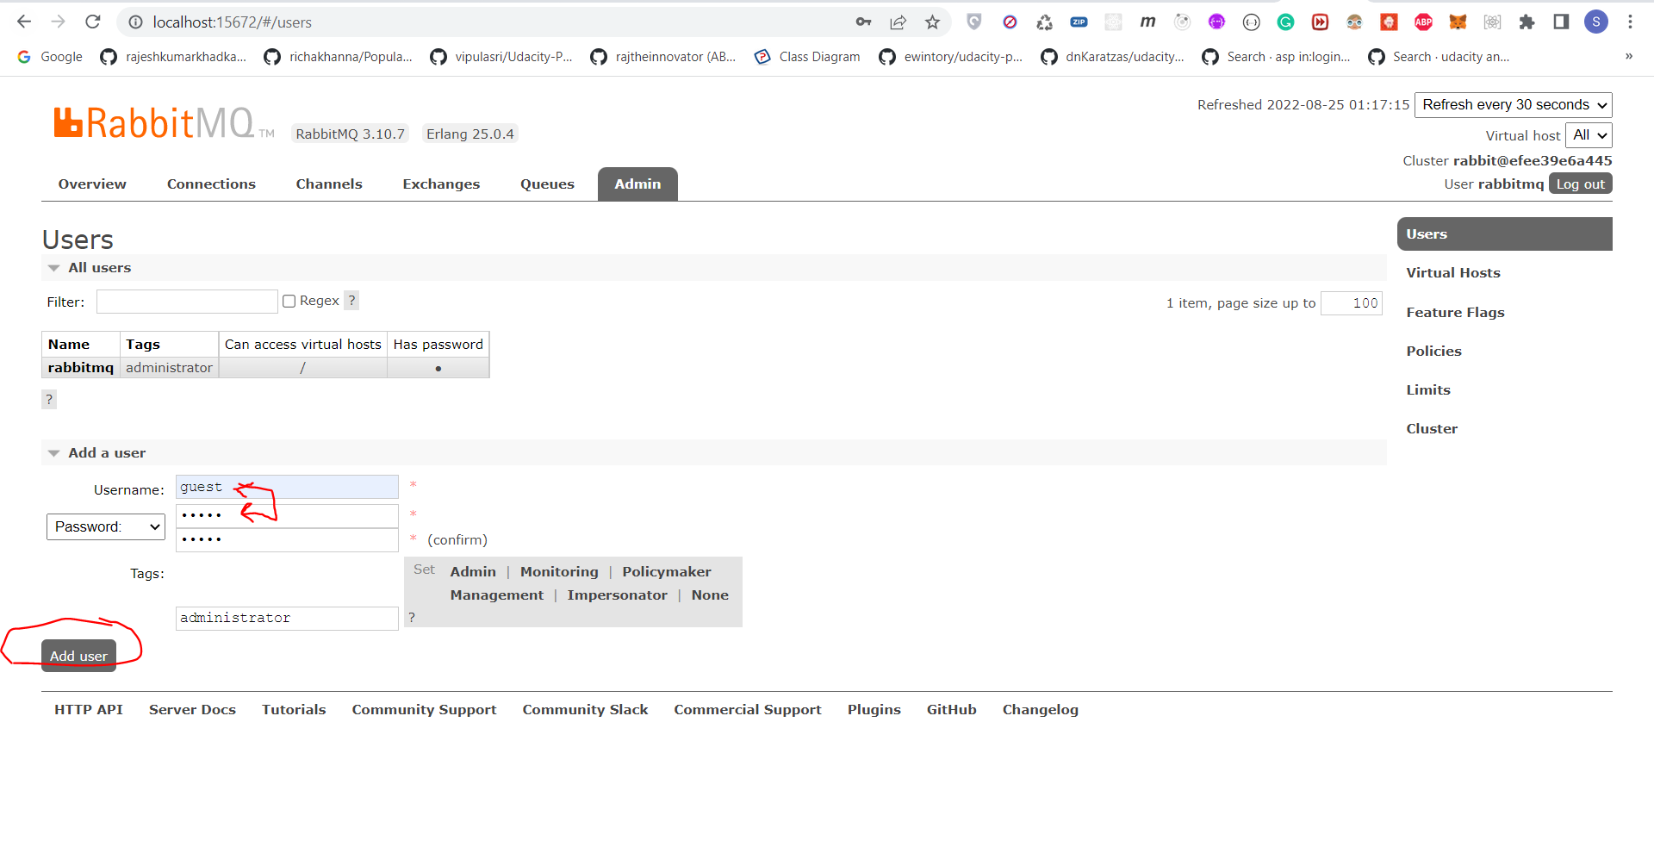The image size is (1654, 853).
Task: Reload the current browser page
Action: point(93,22)
